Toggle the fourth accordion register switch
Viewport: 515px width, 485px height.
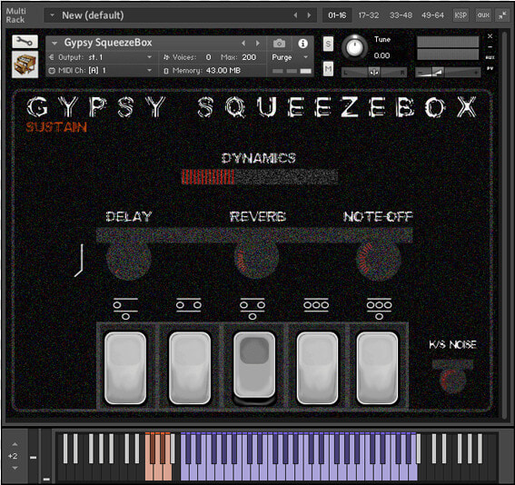317,368
